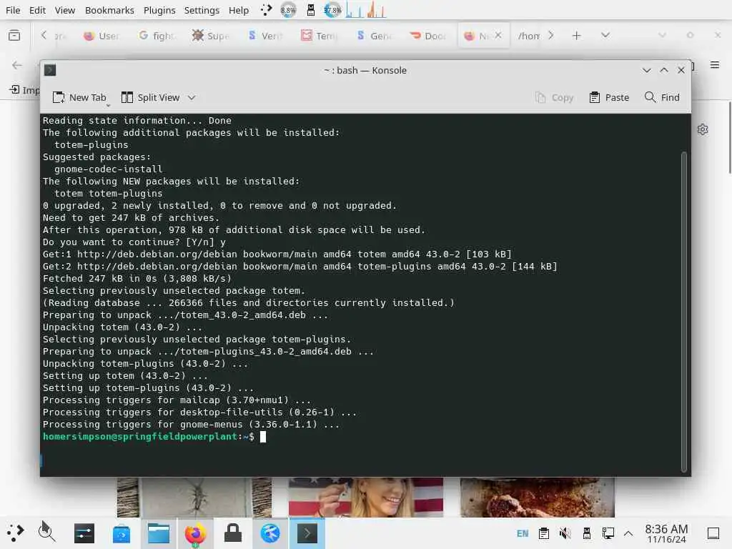
Task: Click the blue globe browser taskbar icon
Action: click(269, 533)
